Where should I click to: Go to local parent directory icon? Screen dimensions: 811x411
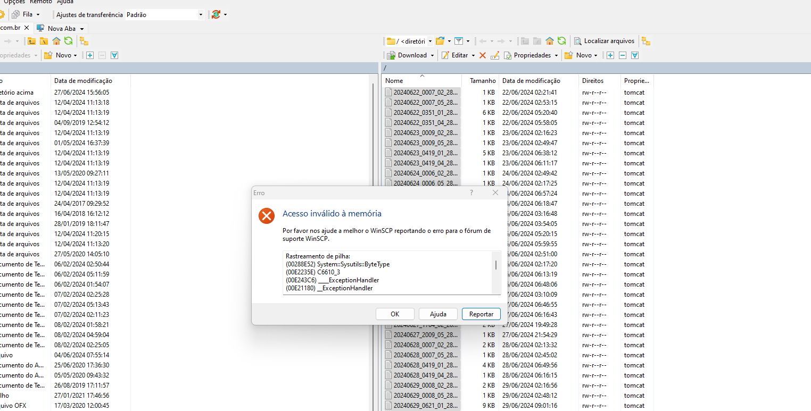32,41
